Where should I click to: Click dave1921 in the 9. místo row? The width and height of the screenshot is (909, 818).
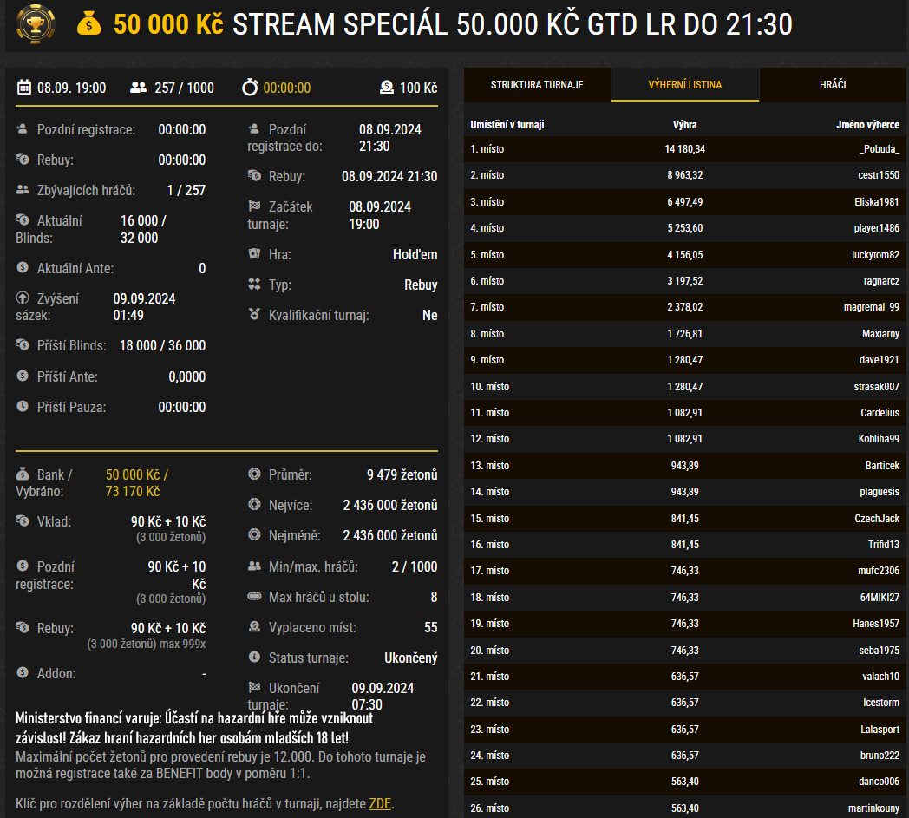[880, 359]
